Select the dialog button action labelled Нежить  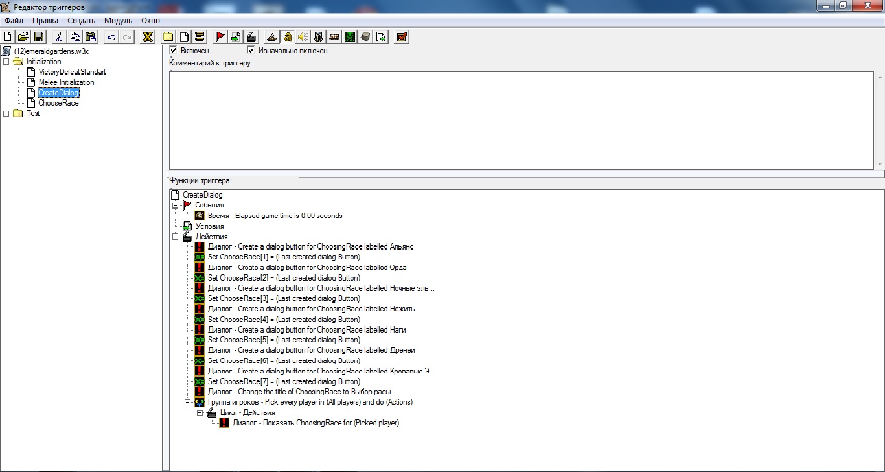311,309
